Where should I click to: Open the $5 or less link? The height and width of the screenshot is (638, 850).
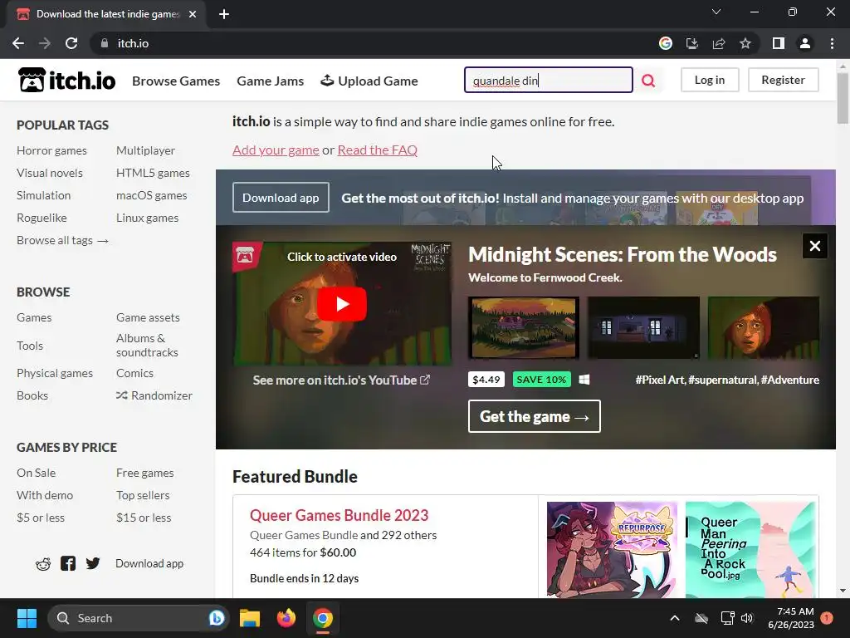click(41, 518)
